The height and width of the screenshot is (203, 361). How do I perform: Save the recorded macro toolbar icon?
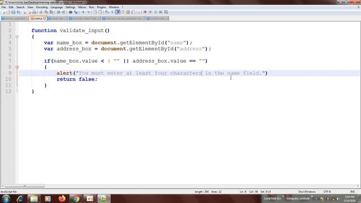pyautogui.click(x=166, y=12)
